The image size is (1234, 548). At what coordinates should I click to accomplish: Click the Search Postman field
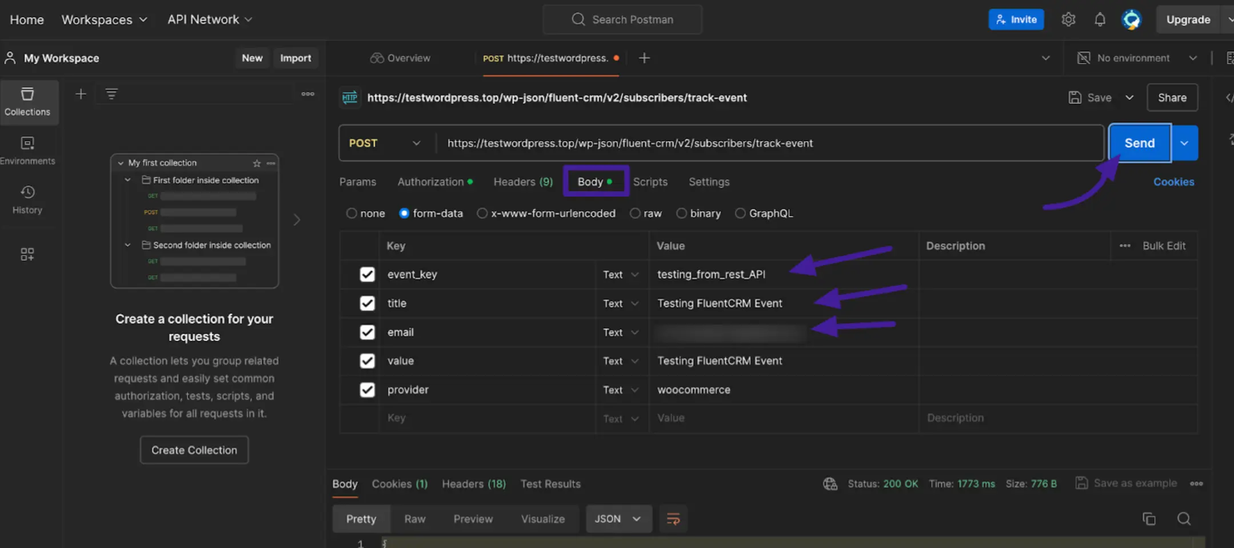[x=622, y=19]
